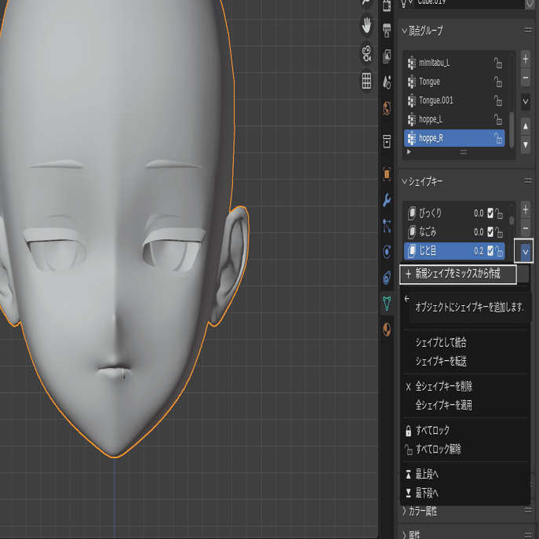The width and height of the screenshot is (539, 539).
Task: Select the Tongue.001 vertex group
Action: click(x=436, y=100)
